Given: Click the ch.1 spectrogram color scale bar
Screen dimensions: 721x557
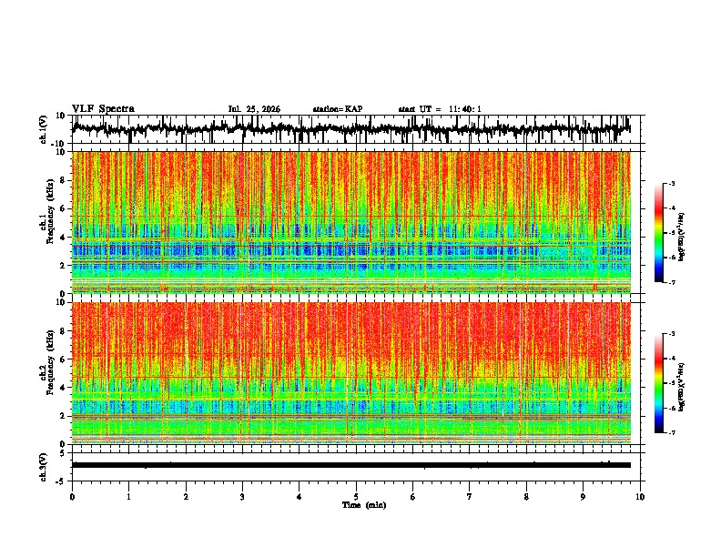Looking at the screenshot, I should pyautogui.click(x=658, y=233).
